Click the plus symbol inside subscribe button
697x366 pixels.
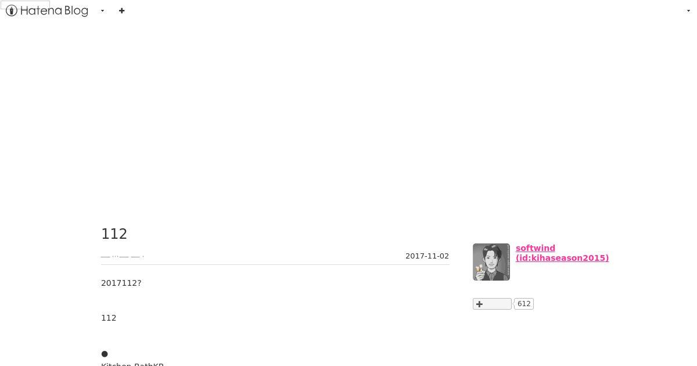479,304
